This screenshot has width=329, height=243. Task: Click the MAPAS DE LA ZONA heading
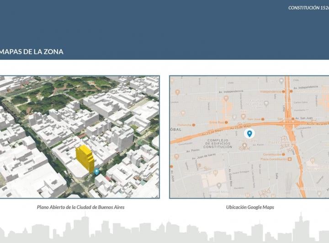point(32,52)
